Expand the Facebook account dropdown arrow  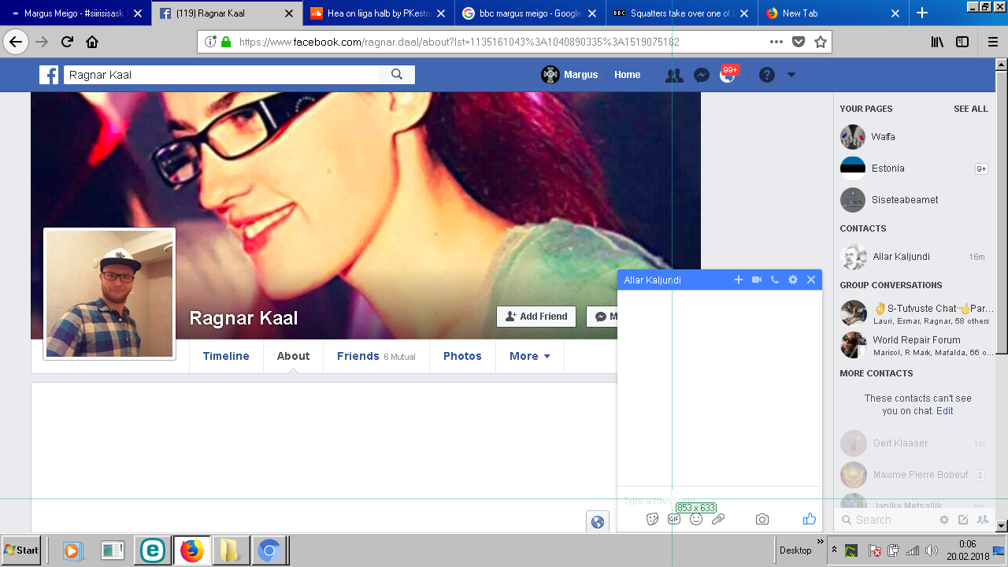pos(791,75)
